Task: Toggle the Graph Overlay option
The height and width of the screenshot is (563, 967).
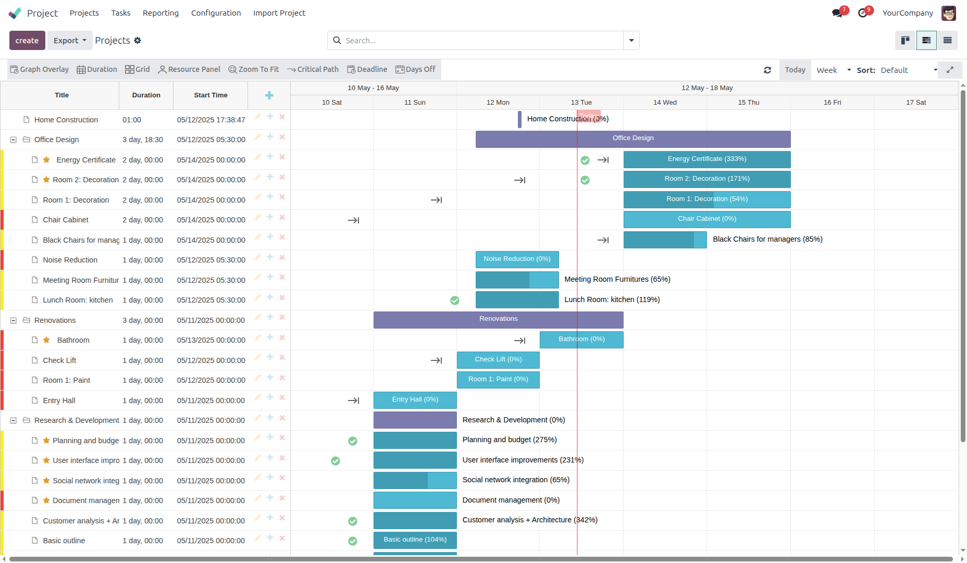Action: [x=40, y=70]
